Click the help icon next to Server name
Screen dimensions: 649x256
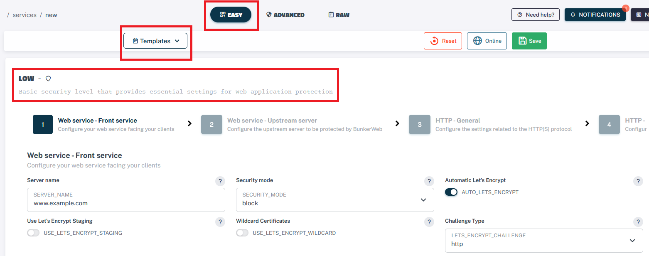coord(220,181)
